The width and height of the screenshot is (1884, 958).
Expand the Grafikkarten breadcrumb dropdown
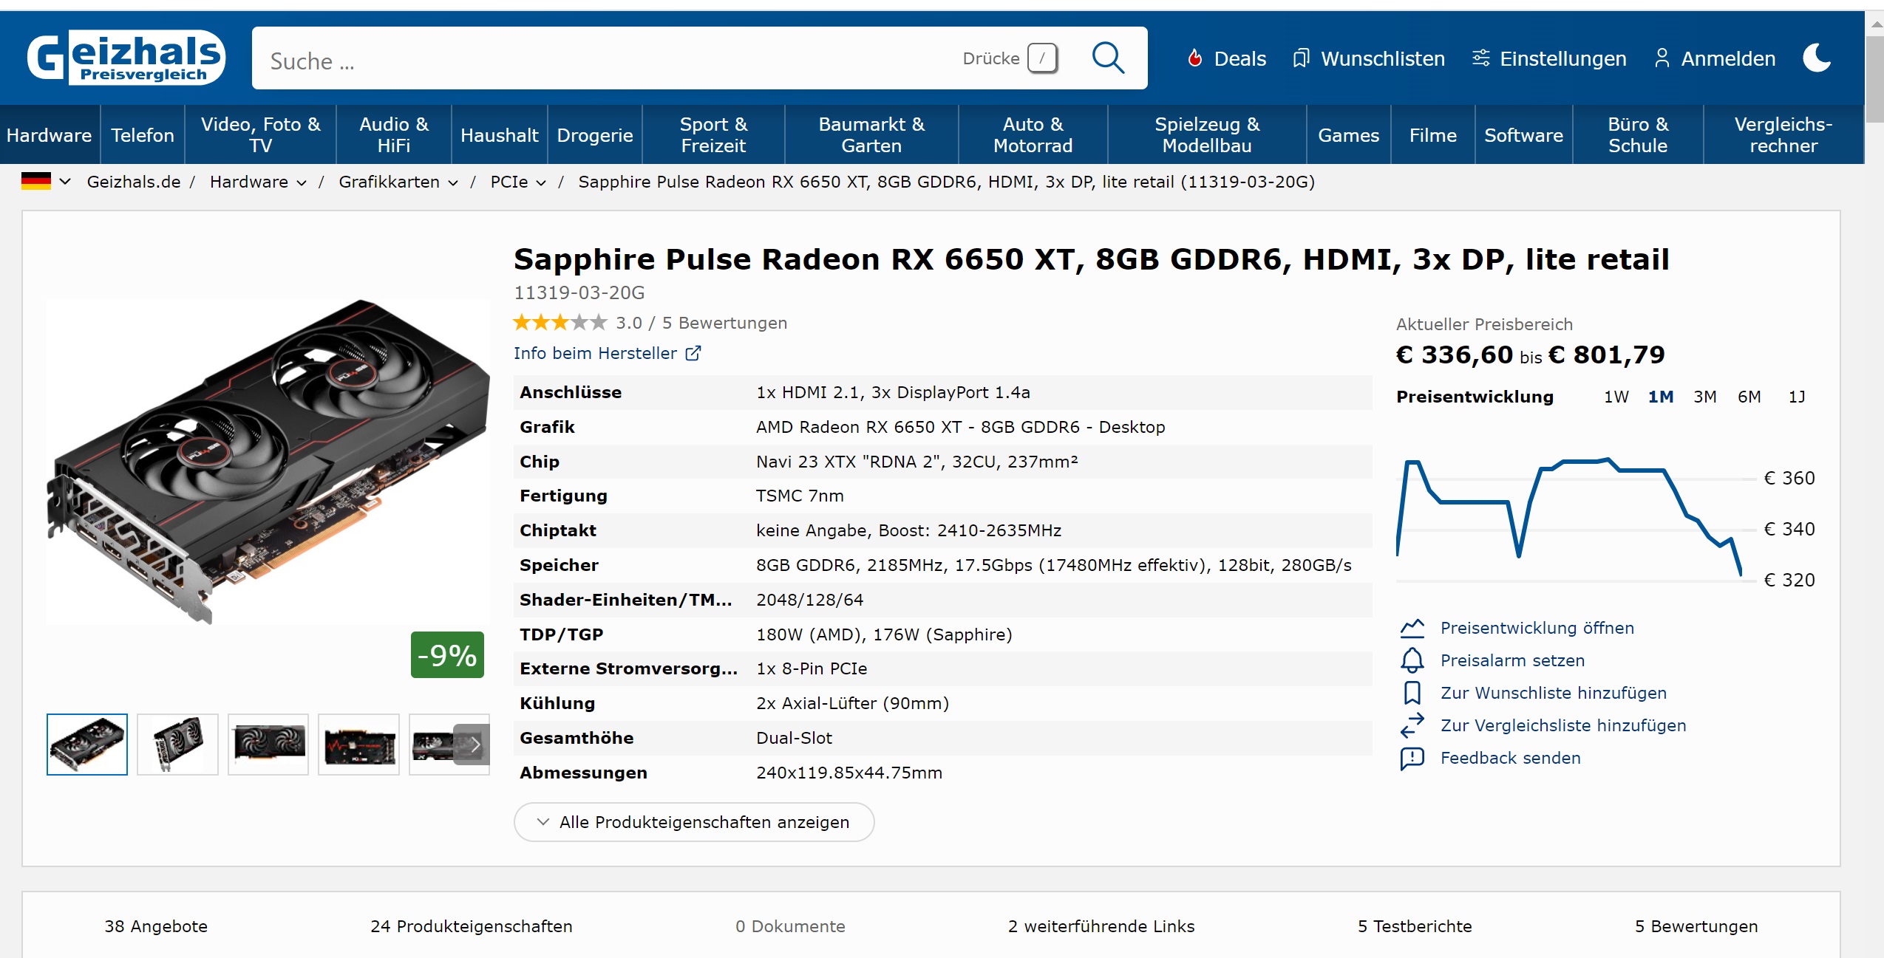tap(453, 183)
